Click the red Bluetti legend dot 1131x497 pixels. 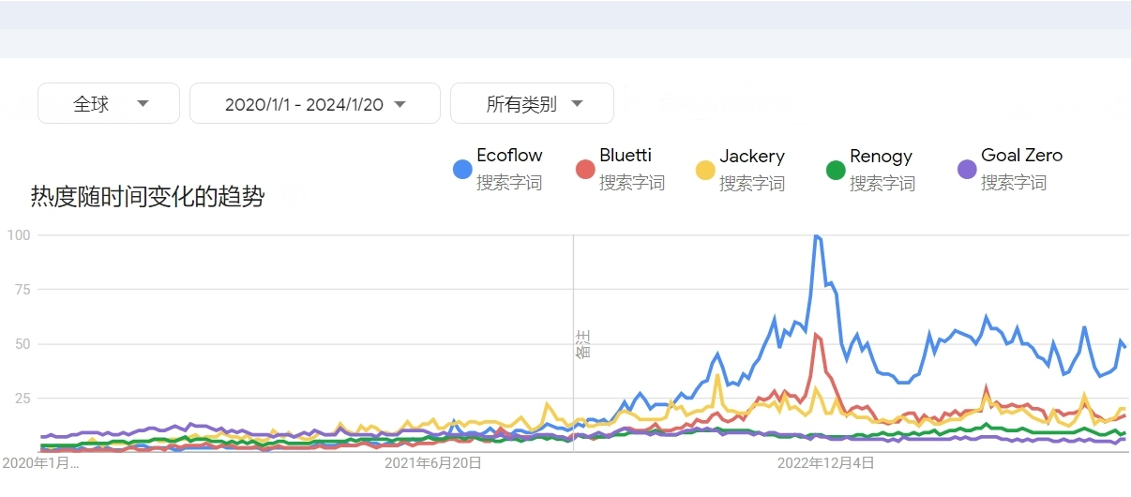coord(584,169)
